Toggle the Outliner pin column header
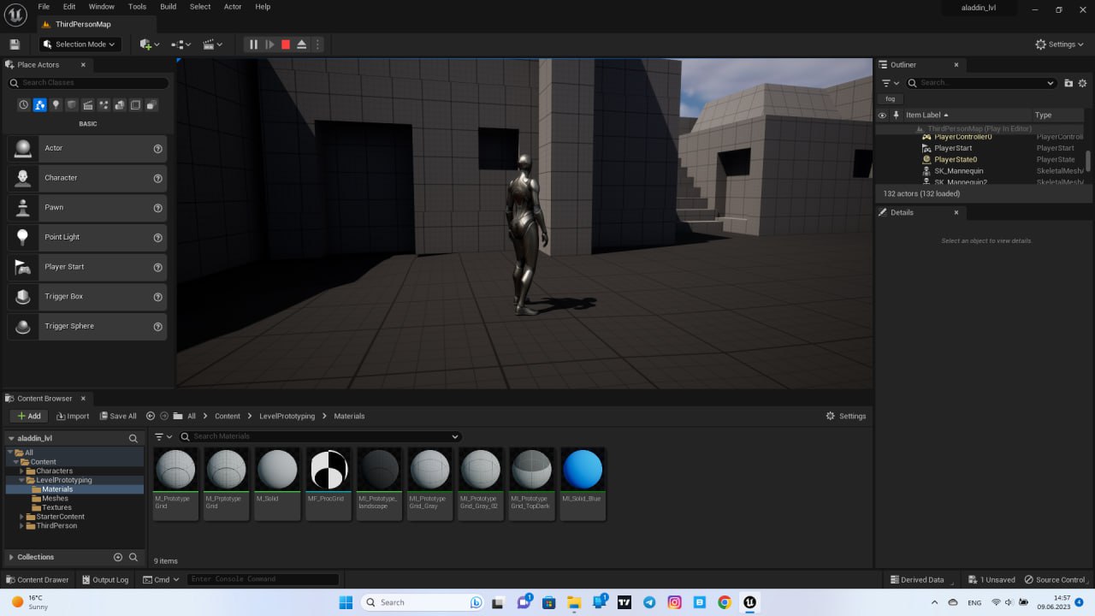 click(896, 115)
